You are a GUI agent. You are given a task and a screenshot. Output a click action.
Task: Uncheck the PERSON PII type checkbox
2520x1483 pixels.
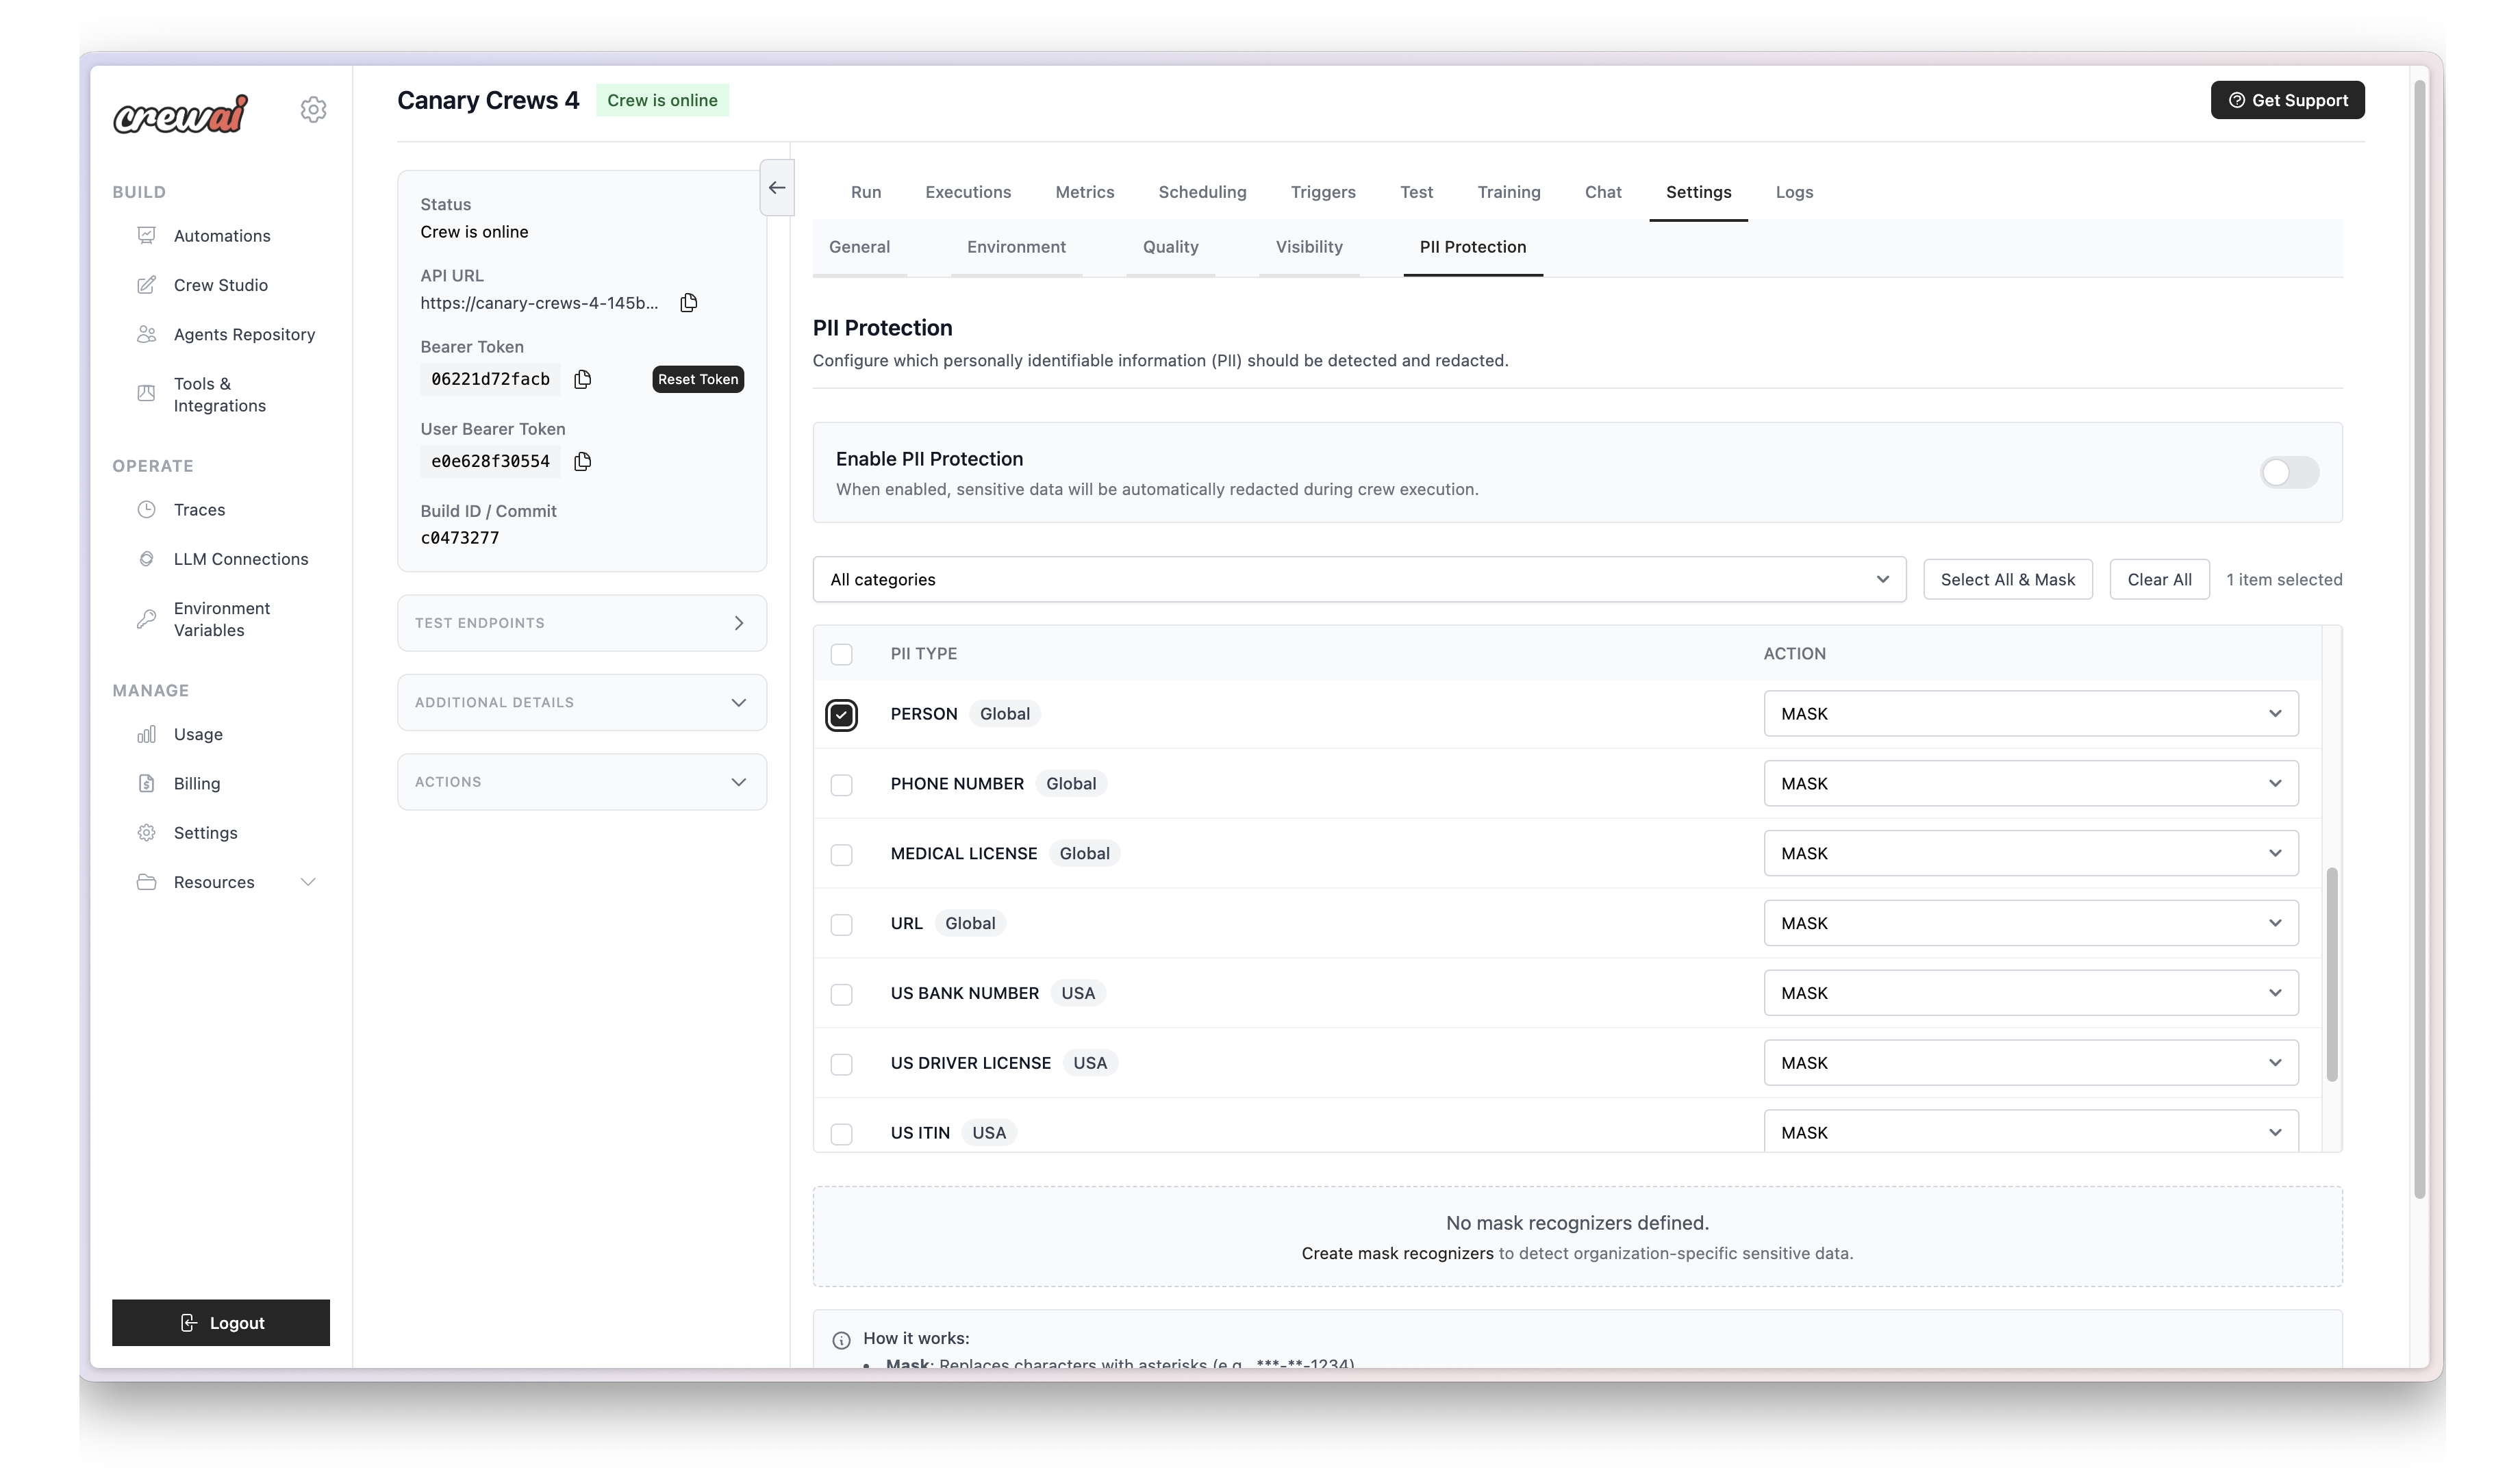[x=841, y=715]
